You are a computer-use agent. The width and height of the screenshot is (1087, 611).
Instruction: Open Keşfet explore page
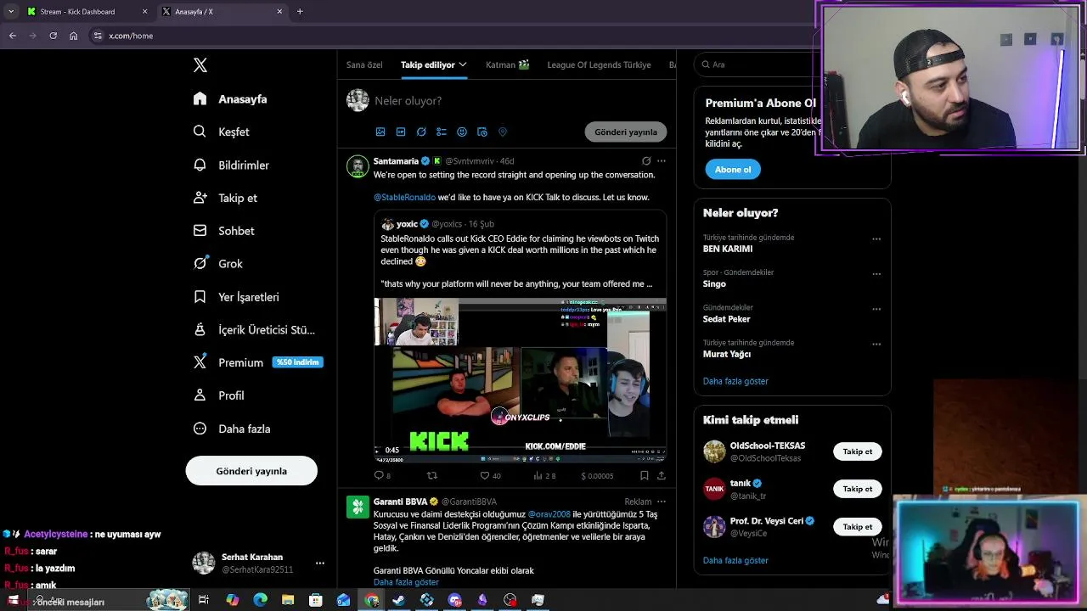221,132
